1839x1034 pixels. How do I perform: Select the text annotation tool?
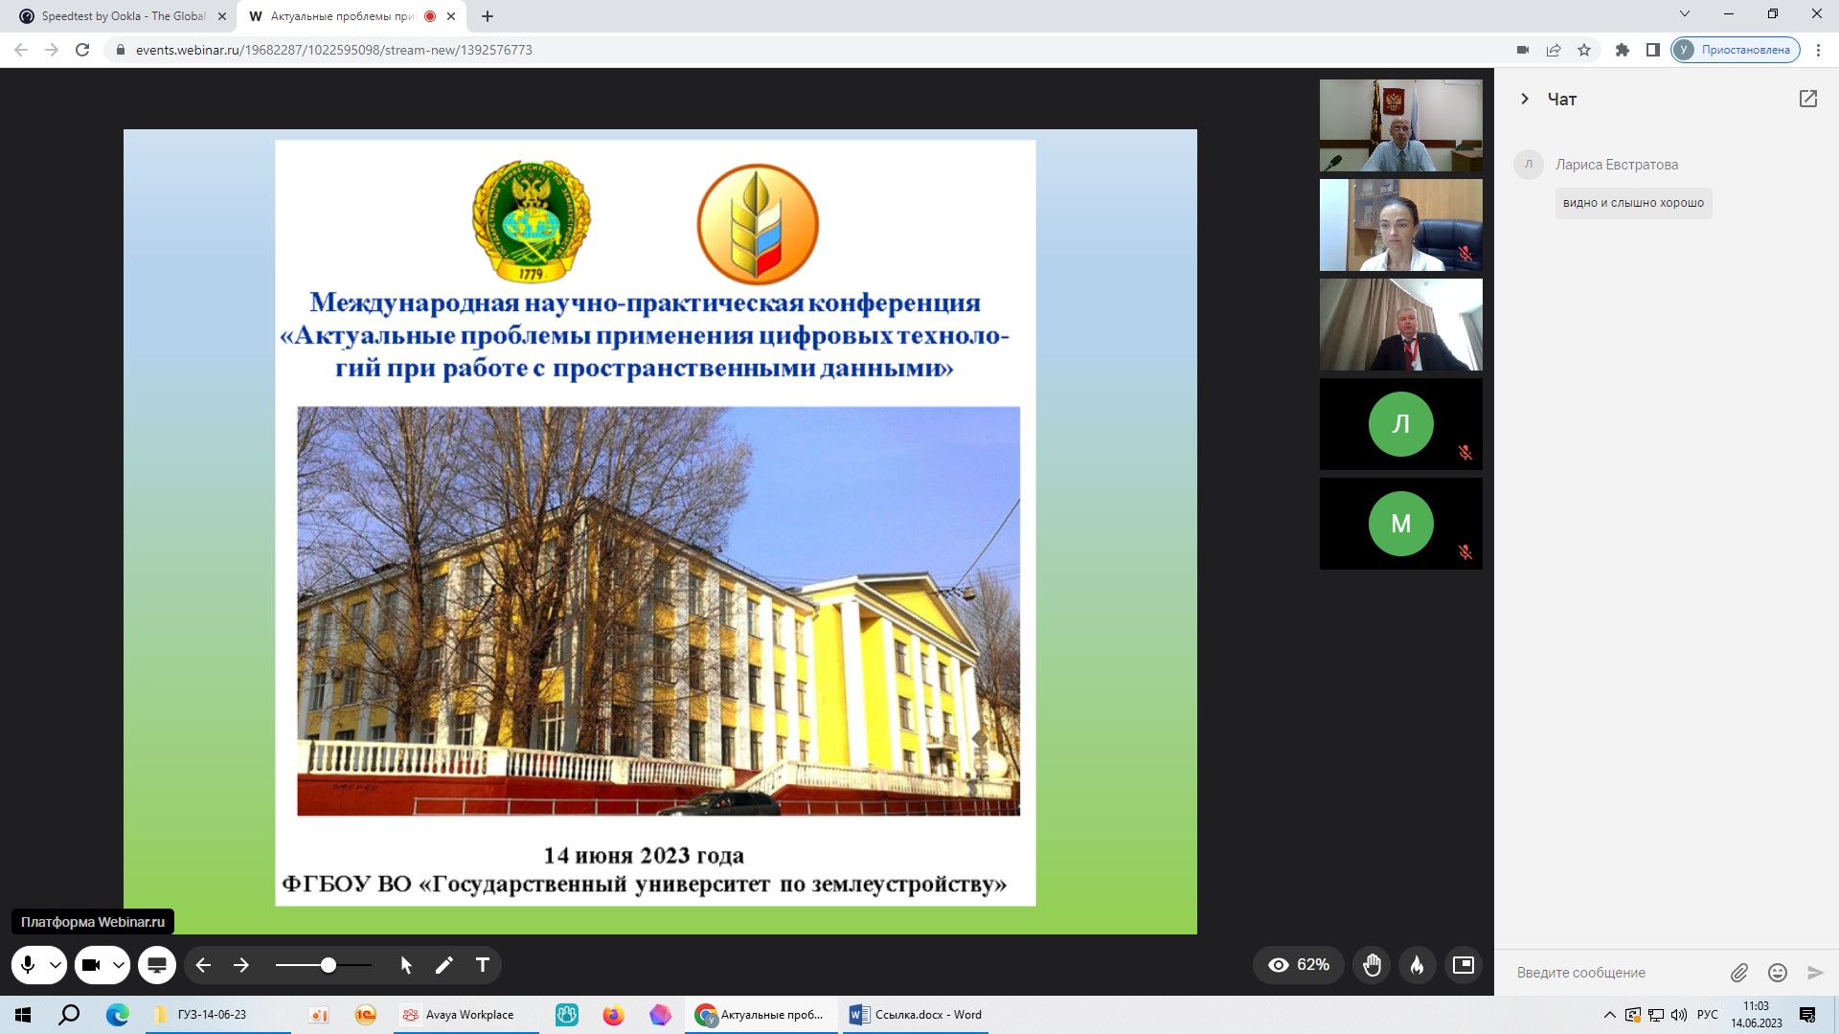483,965
